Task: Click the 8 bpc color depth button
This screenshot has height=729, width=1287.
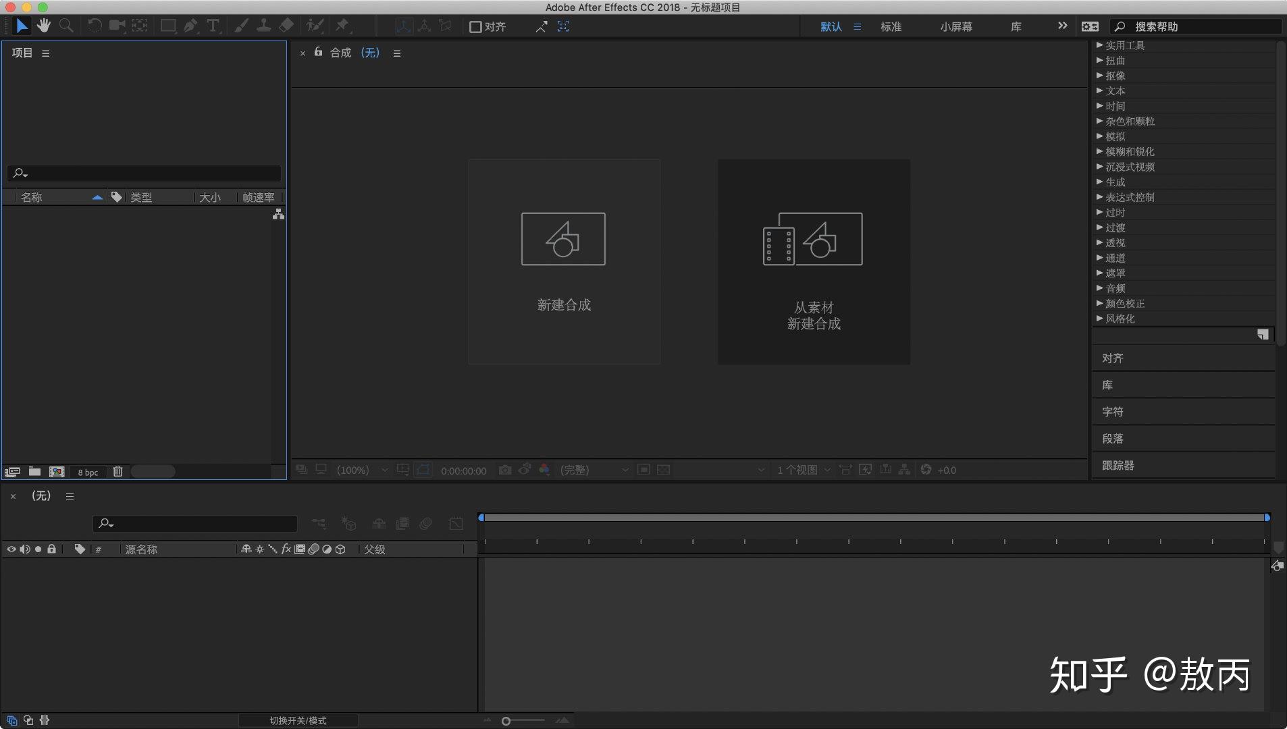Action: tap(88, 472)
